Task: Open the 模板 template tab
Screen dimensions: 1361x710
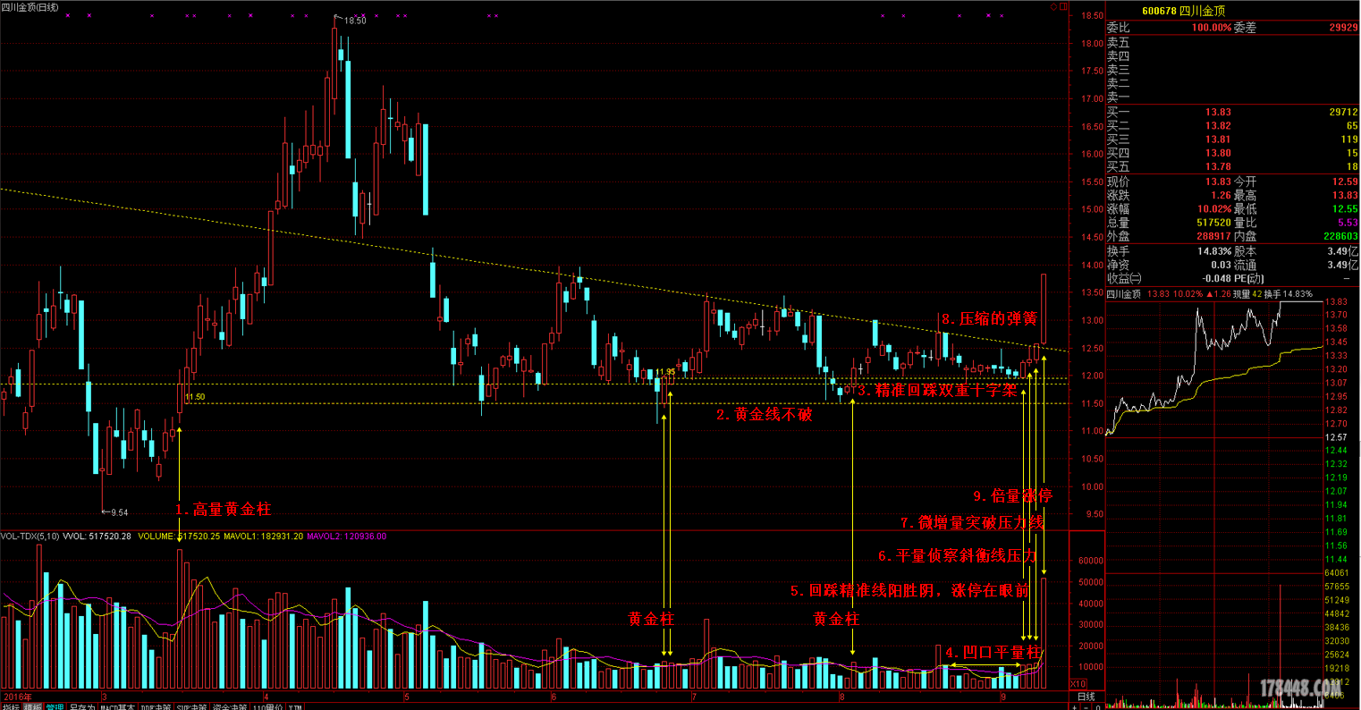Action: (x=33, y=706)
